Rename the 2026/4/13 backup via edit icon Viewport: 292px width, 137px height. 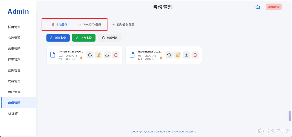pos(178,55)
